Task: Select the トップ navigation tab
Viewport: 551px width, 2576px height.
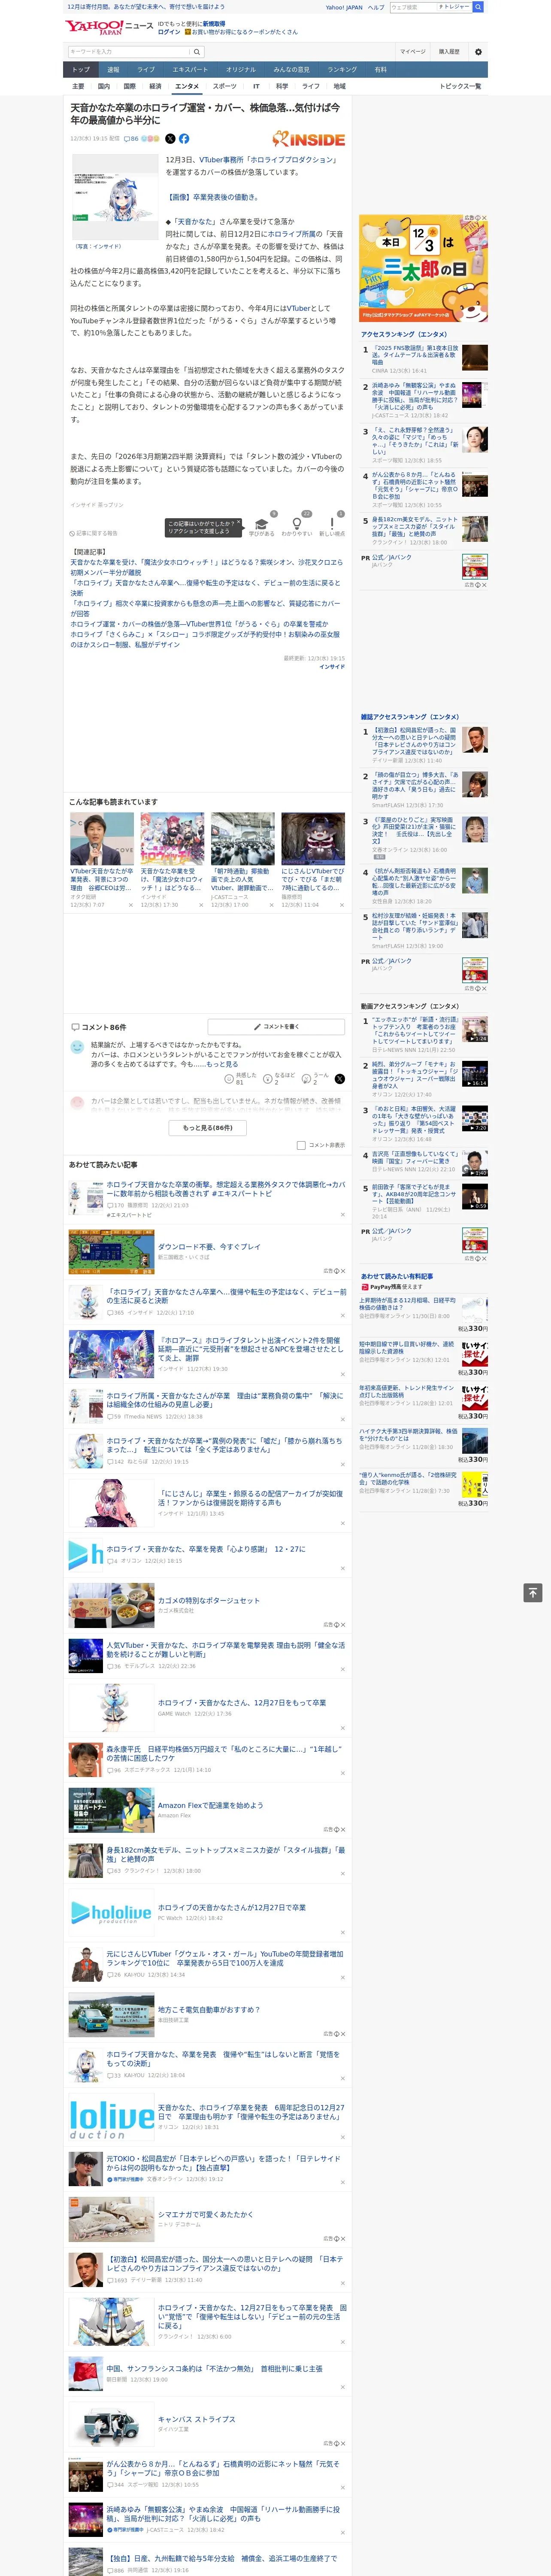Action: (81, 70)
